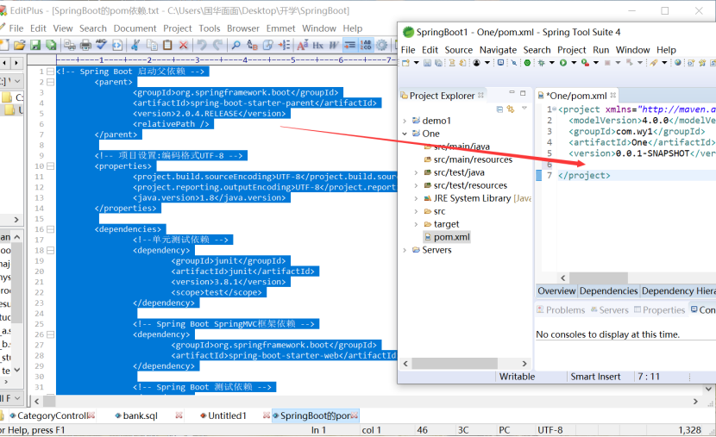Click pom.xml editor horizontal scrollbar
Image resolution: width=716 pixels, height=437 pixels.
pos(599,278)
